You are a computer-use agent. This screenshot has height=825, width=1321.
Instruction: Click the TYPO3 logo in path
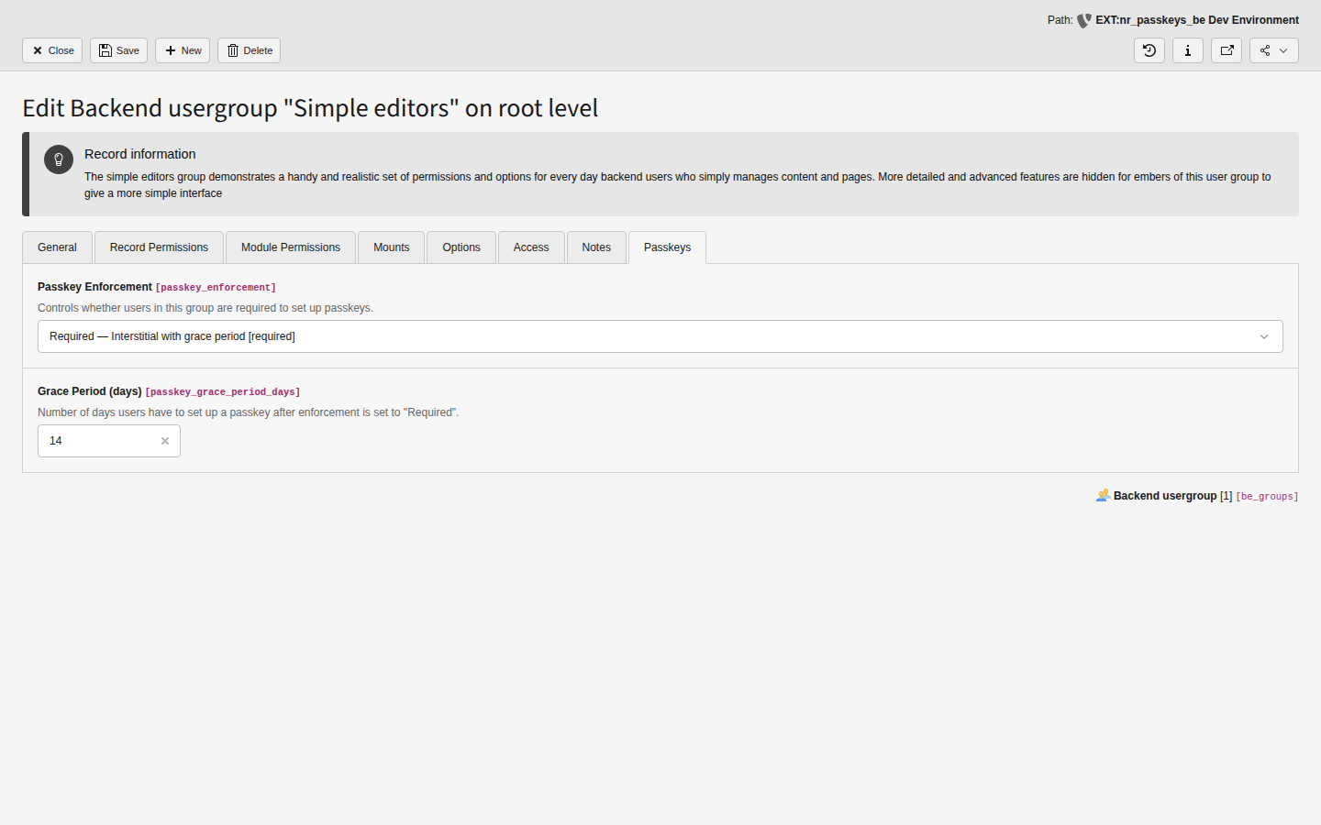pyautogui.click(x=1084, y=20)
